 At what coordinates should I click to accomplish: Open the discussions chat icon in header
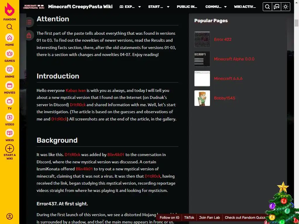pos(276,7)
